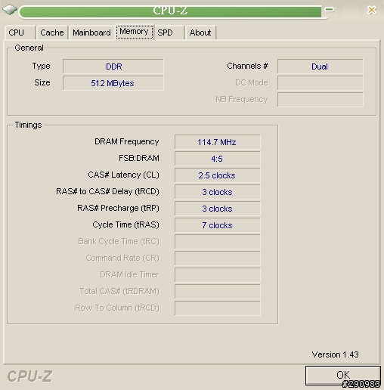
Task: Click the empty DRAM Idle Timer field
Action: (x=218, y=275)
